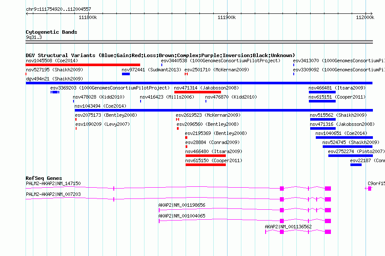Viewport: 385px width, 256px height.
Task: Select the nsv515562 (Shaikh2009) blue bar
Action: tap(323, 119)
